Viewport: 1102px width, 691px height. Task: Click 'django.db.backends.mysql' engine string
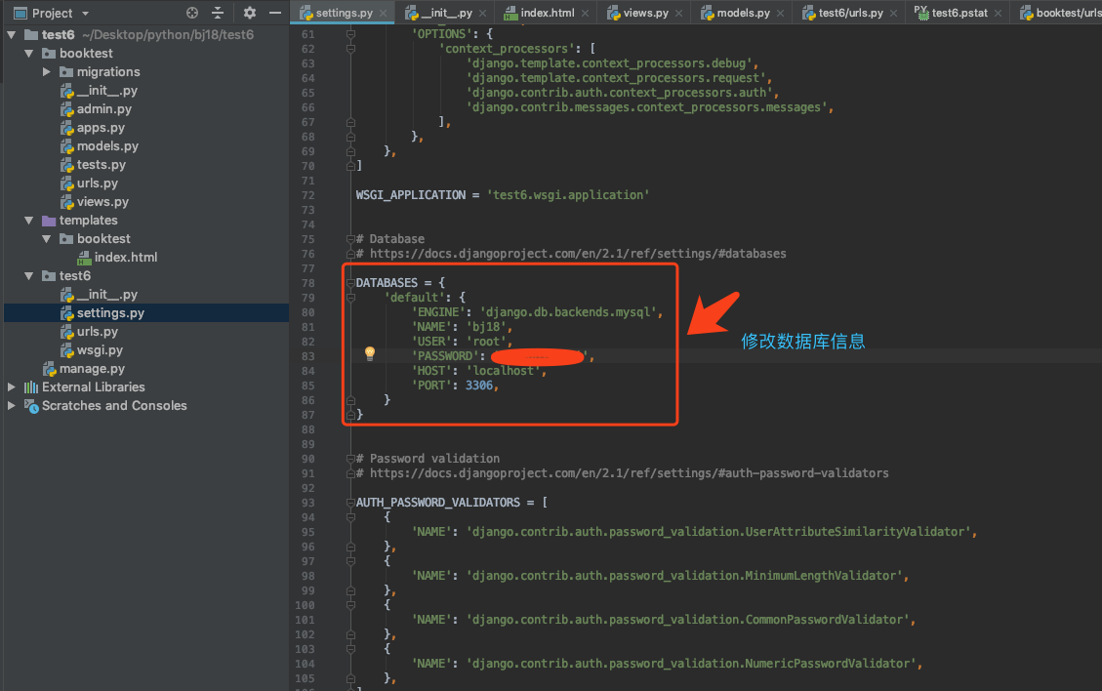pyautogui.click(x=569, y=312)
